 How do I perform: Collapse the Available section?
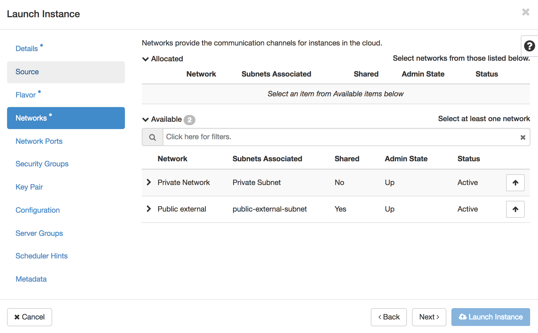pyautogui.click(x=145, y=119)
